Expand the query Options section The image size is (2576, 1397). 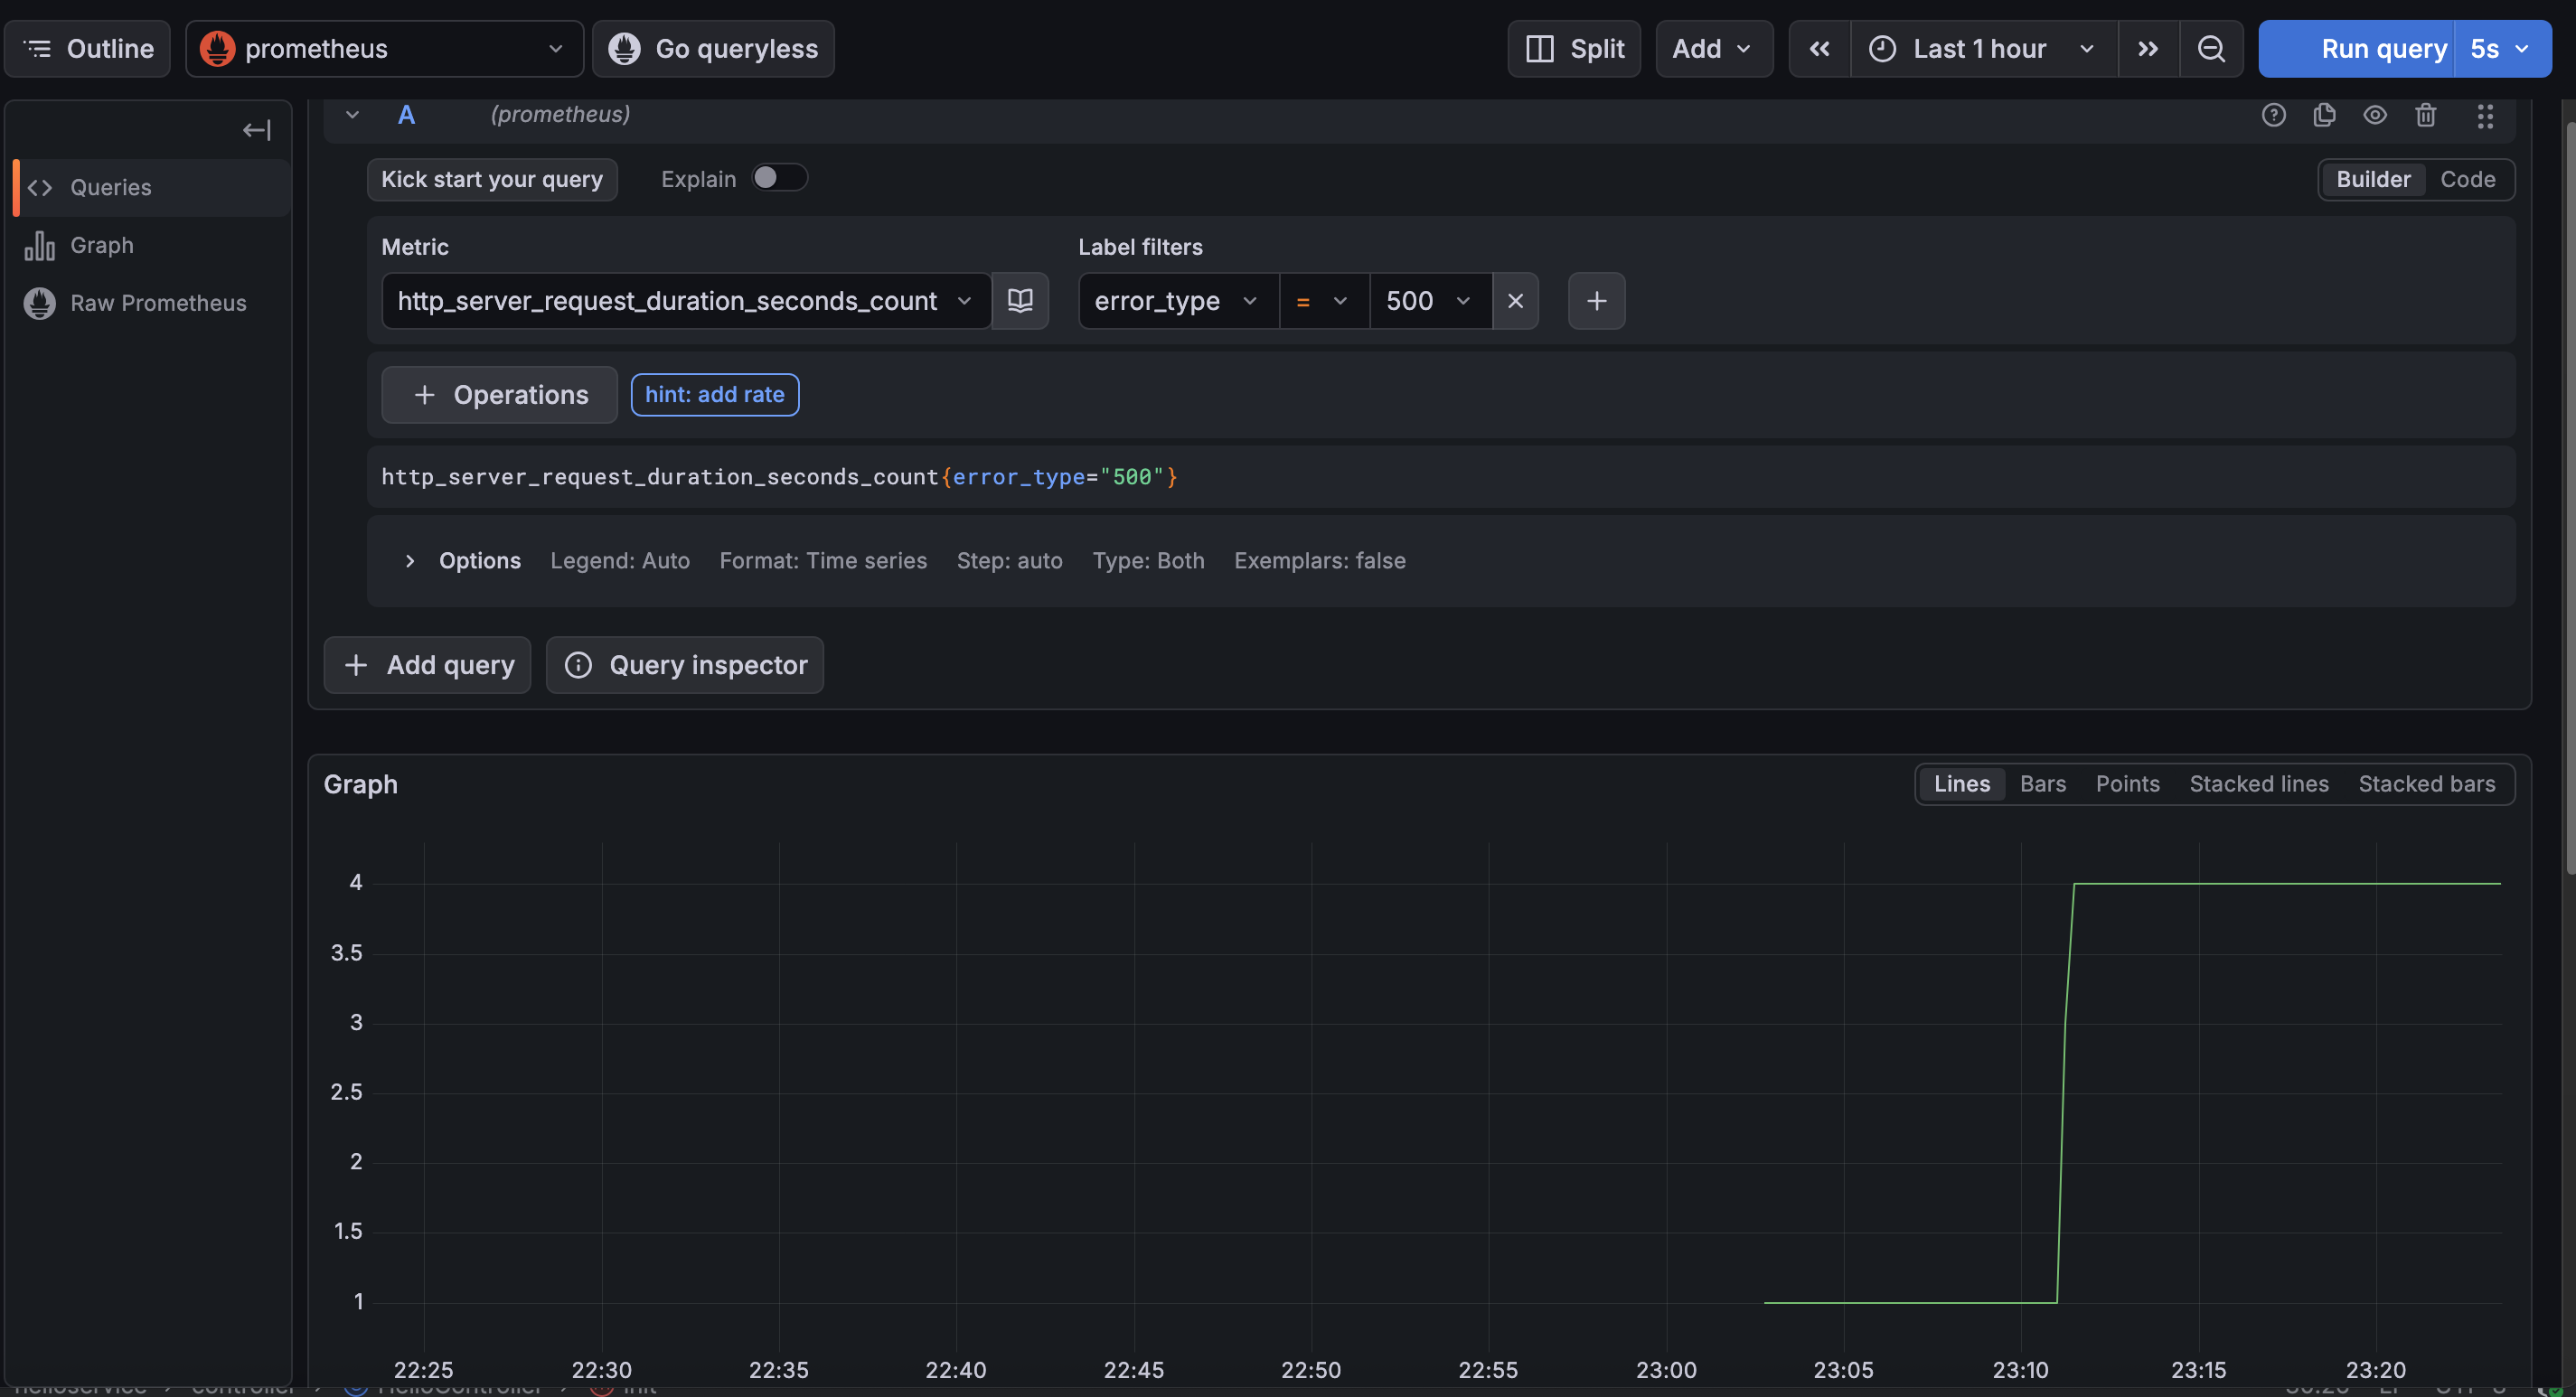[x=410, y=561]
